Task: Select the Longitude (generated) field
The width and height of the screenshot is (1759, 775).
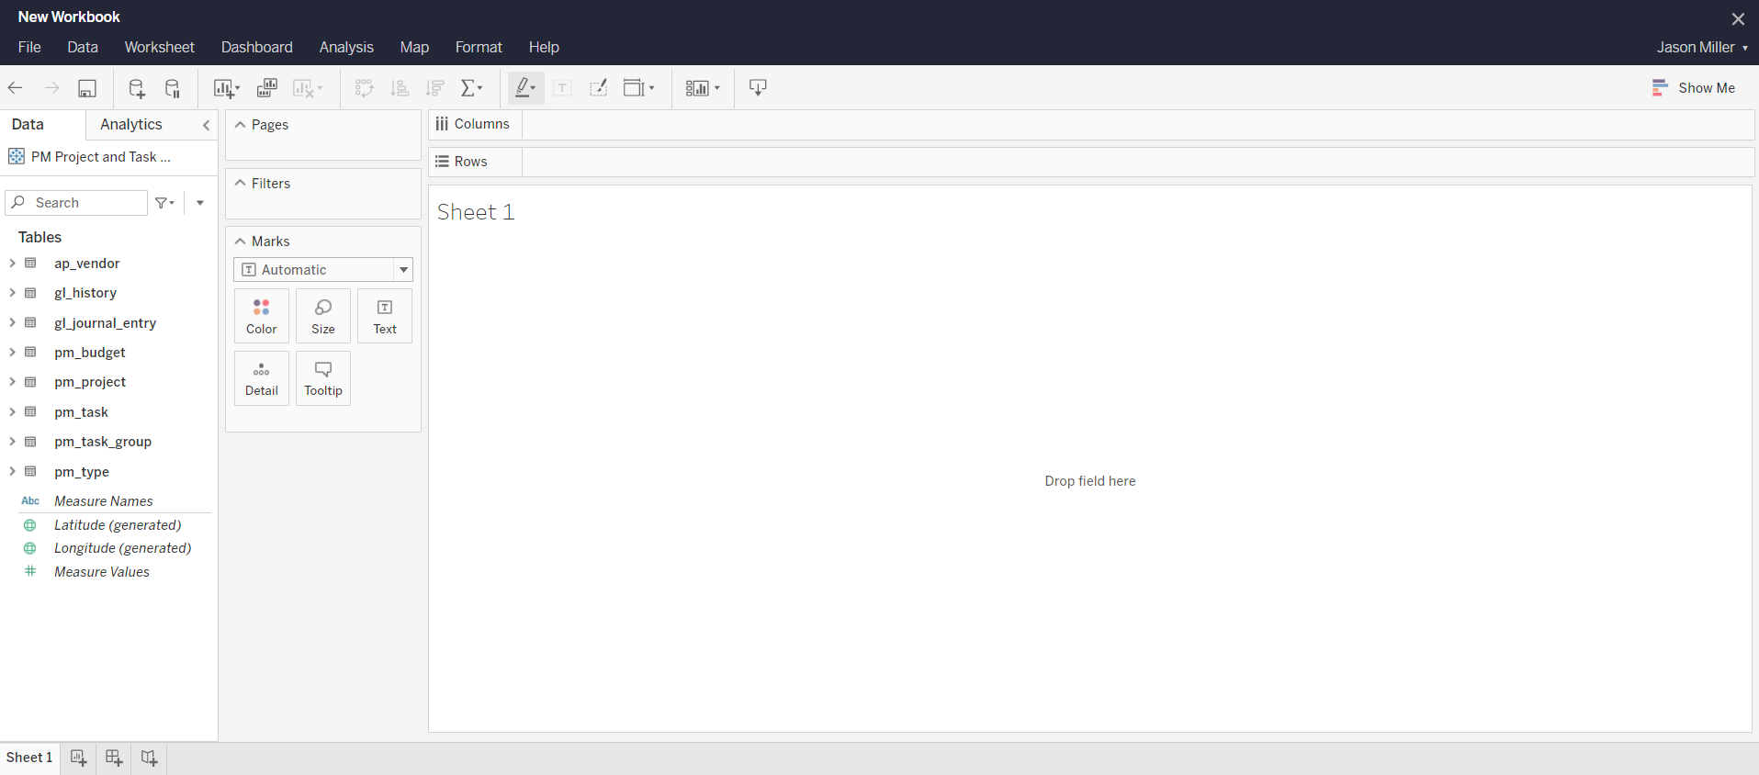Action: (x=123, y=548)
